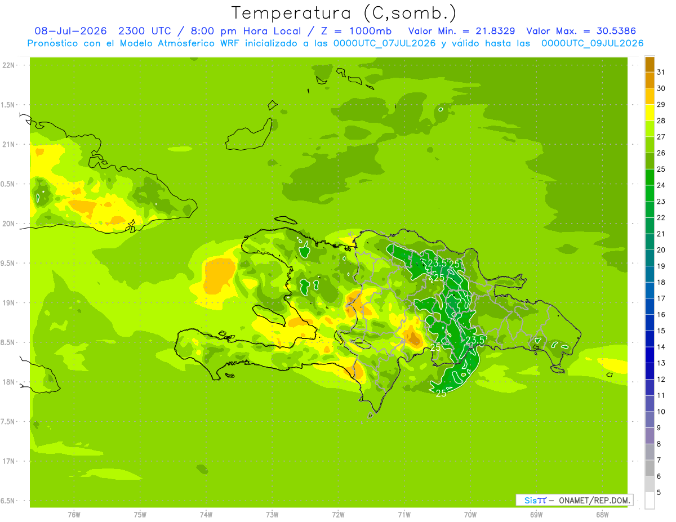The height and width of the screenshot is (522, 676).
Task: Click the "28" colorbar label
Action: click(x=661, y=121)
